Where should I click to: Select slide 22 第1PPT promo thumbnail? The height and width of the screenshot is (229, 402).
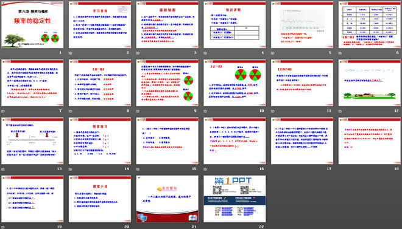[x=234, y=199]
